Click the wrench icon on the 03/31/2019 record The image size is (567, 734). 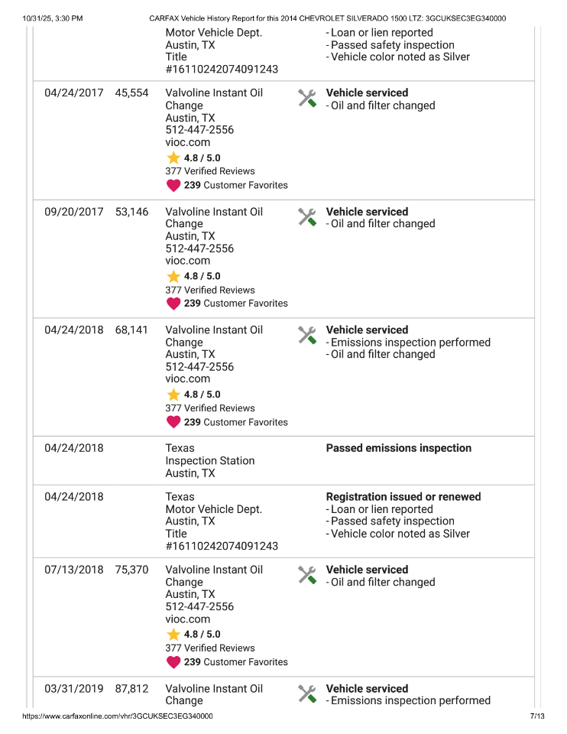[x=306, y=693]
